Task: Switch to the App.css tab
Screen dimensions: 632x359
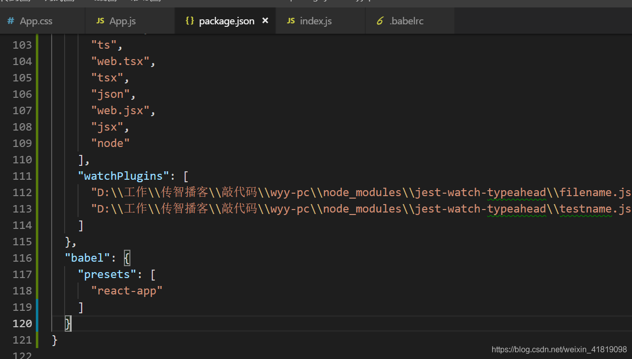Action: (x=42, y=21)
